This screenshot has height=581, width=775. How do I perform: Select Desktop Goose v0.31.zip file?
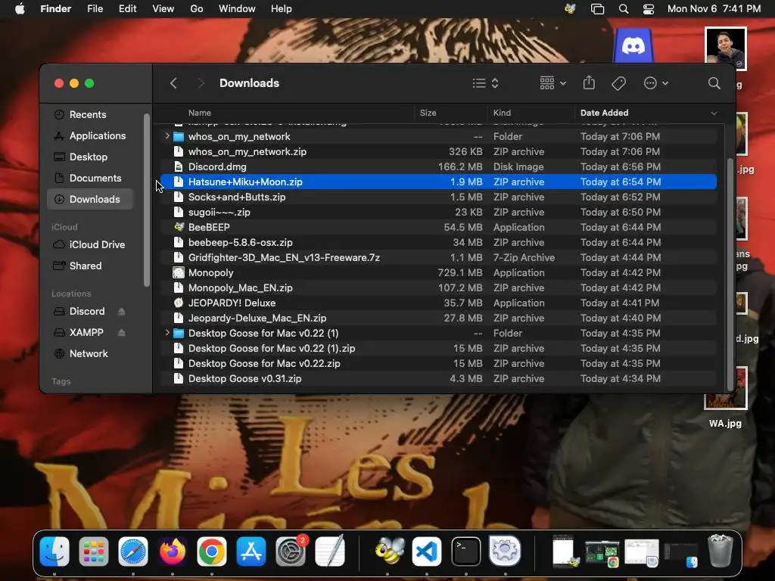click(x=438, y=379)
